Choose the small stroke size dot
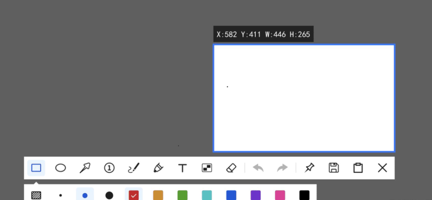 tap(60, 195)
